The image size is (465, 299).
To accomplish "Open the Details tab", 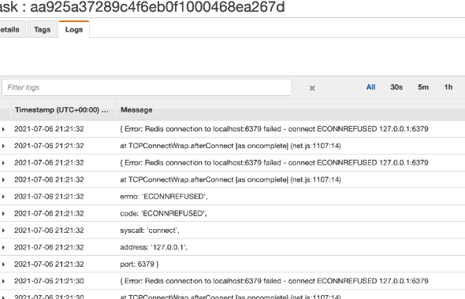I will pyautogui.click(x=10, y=29).
